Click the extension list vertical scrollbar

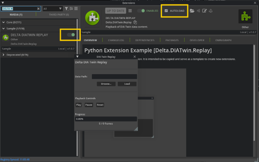(77, 87)
